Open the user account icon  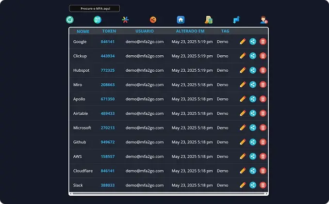pos(264,20)
